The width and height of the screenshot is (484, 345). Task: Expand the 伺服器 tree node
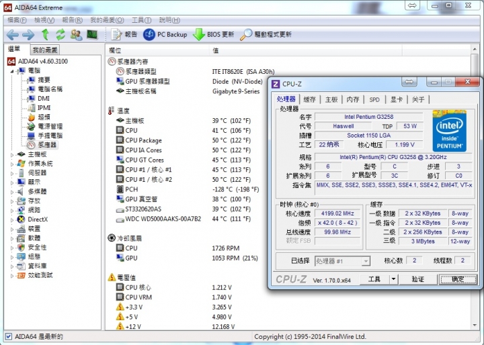12,174
